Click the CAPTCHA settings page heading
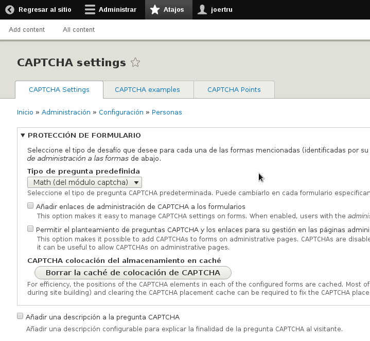The height and width of the screenshot is (341, 370). click(x=72, y=63)
